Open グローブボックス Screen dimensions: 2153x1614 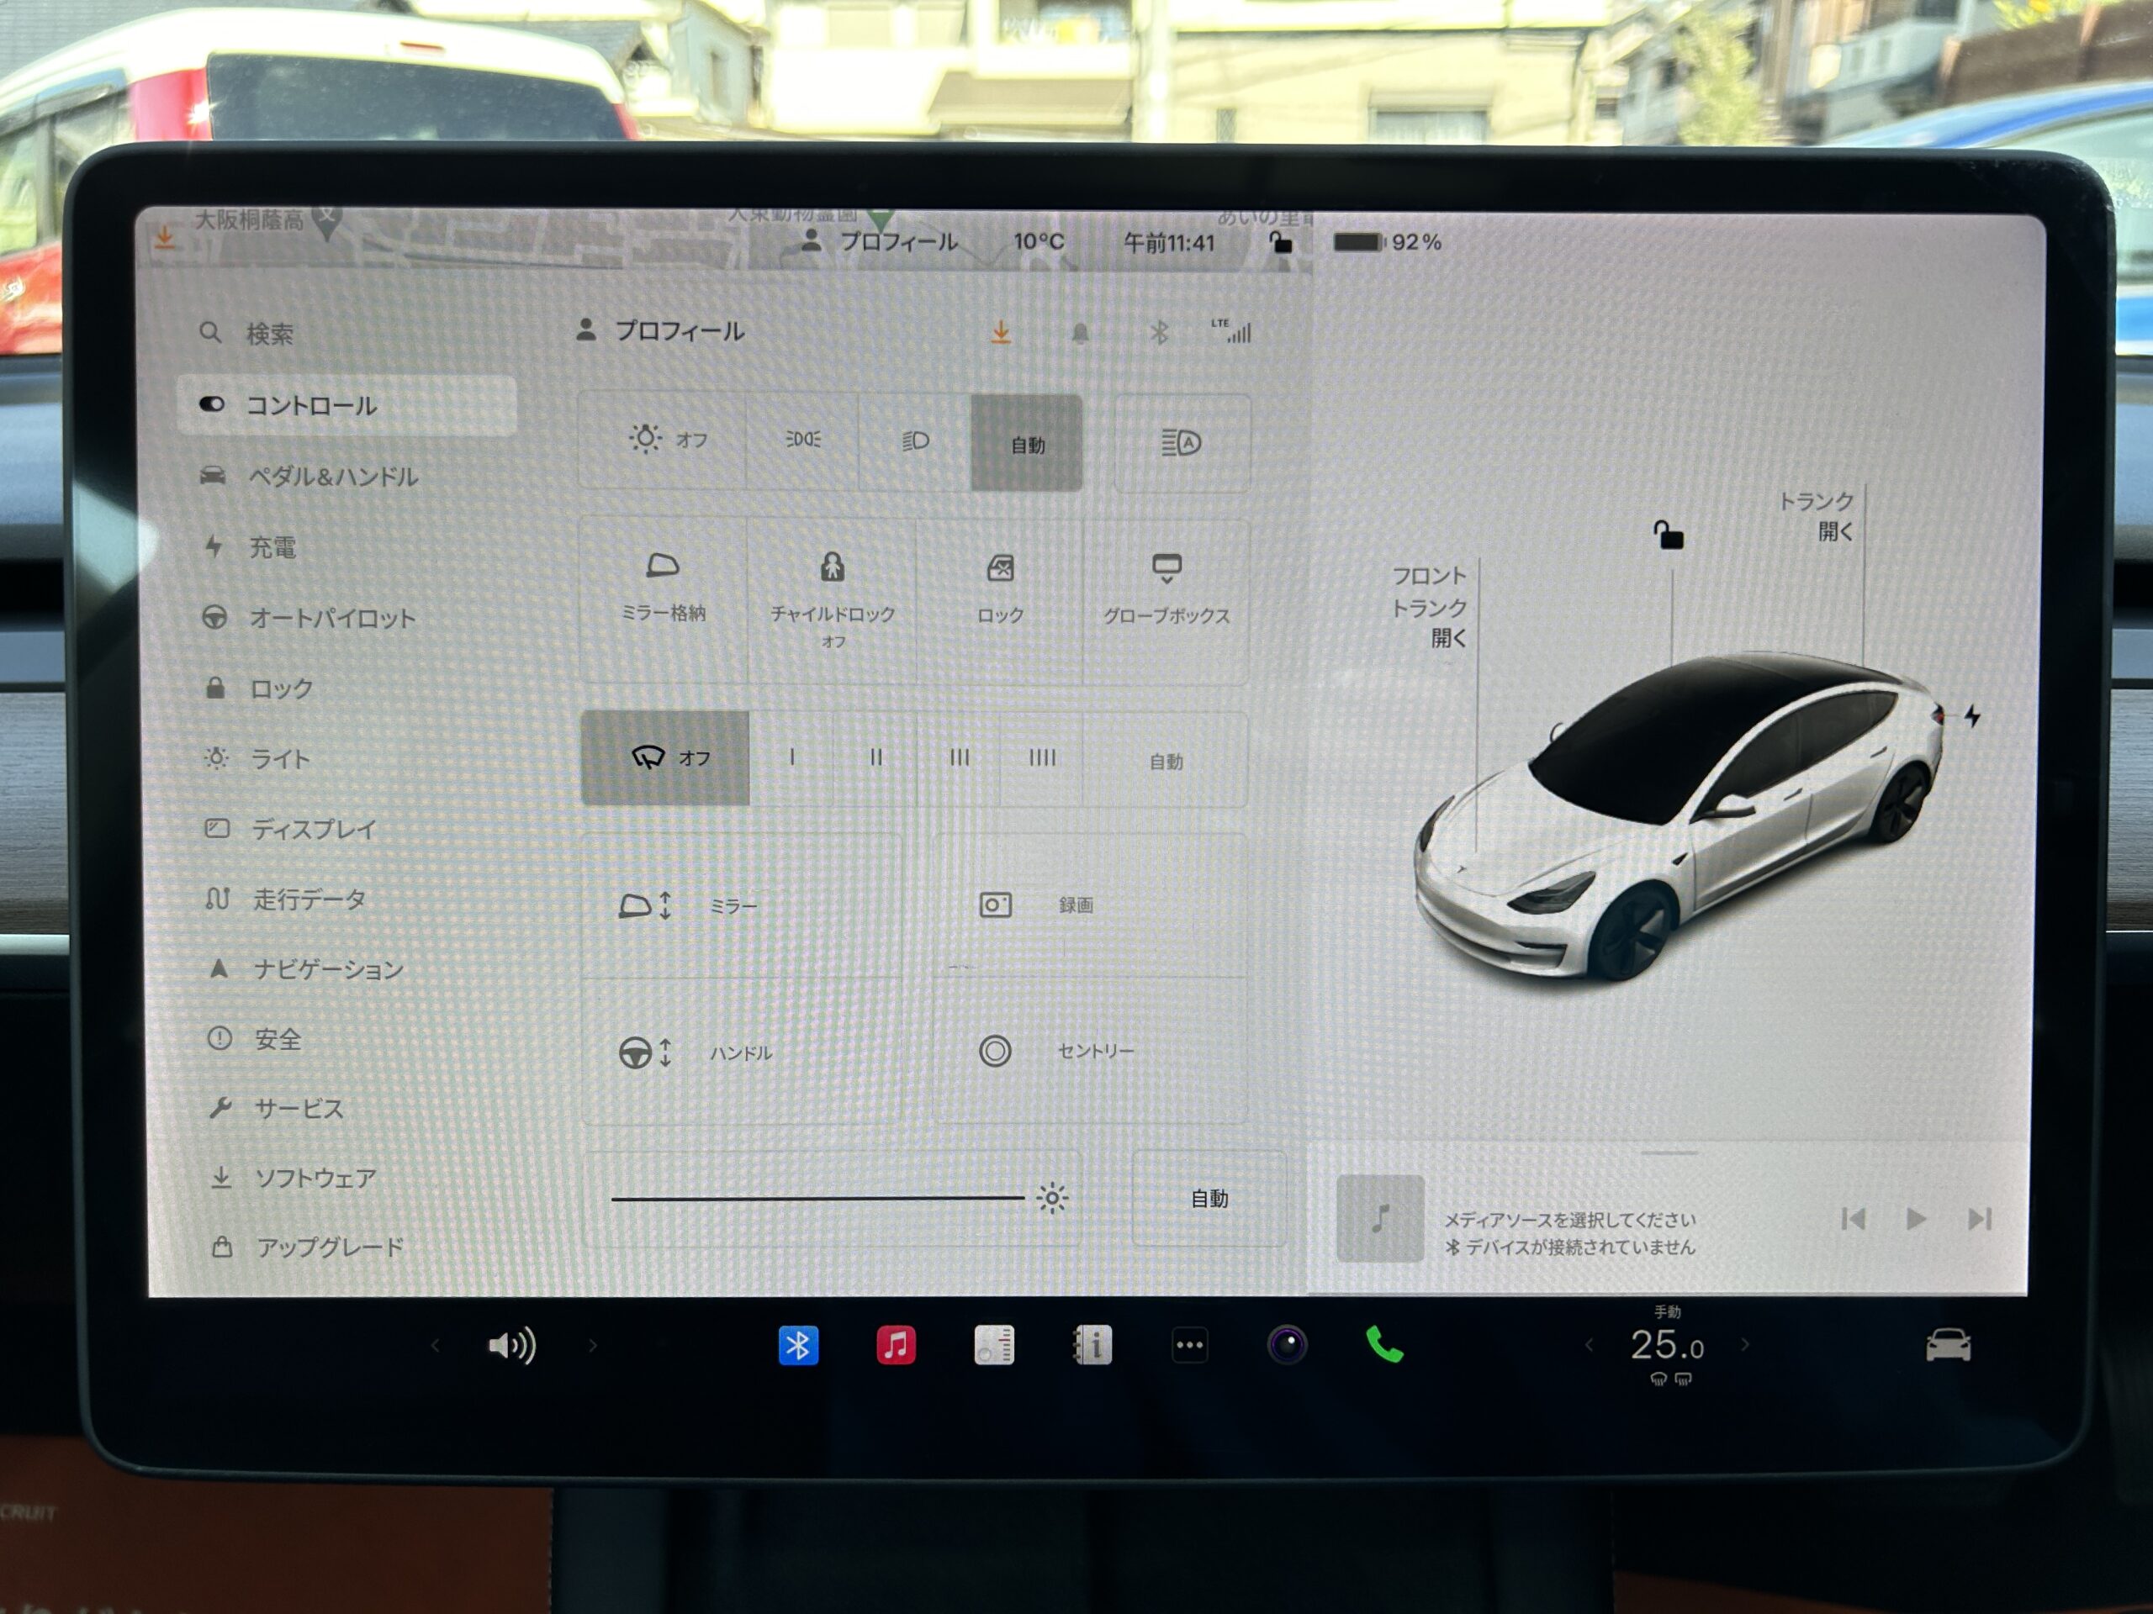pos(1166,601)
